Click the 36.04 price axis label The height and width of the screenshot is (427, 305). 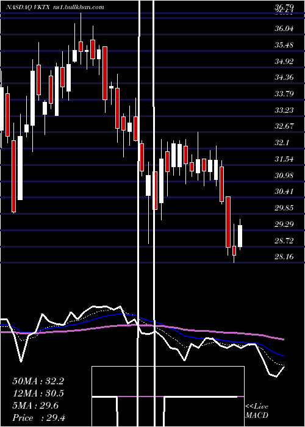coord(284,28)
